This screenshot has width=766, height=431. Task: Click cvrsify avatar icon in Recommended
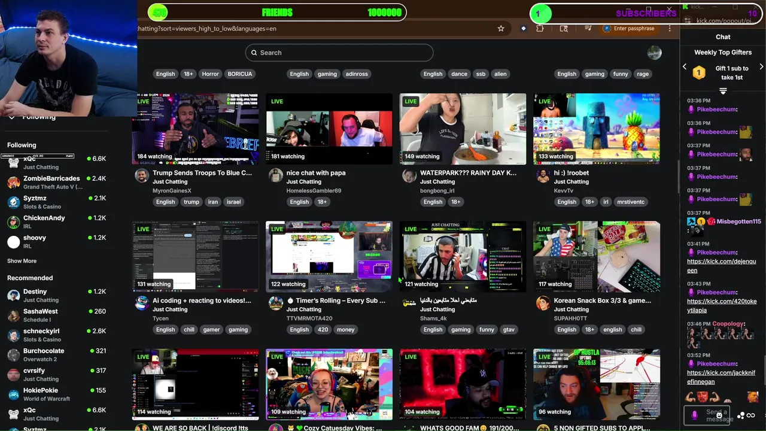(x=13, y=375)
